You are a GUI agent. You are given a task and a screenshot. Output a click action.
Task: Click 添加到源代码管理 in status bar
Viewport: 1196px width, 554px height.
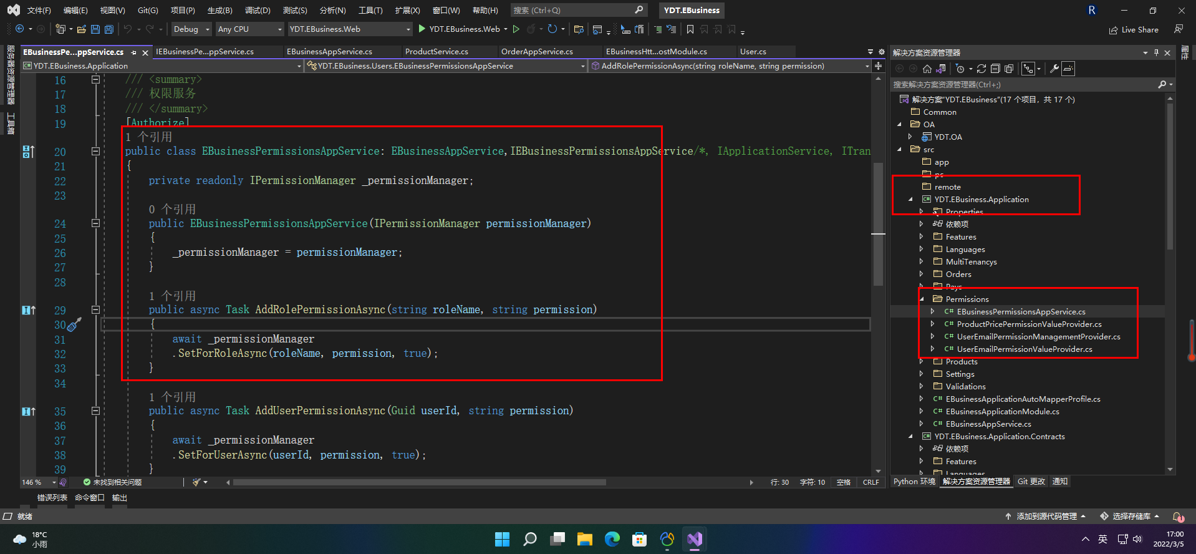coord(1045,517)
